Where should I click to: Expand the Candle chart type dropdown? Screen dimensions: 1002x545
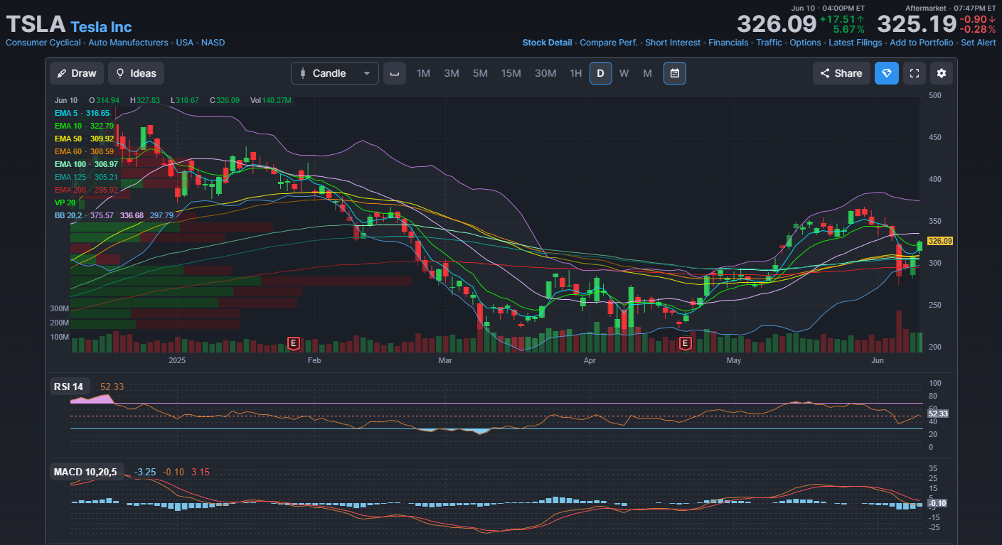click(x=335, y=73)
